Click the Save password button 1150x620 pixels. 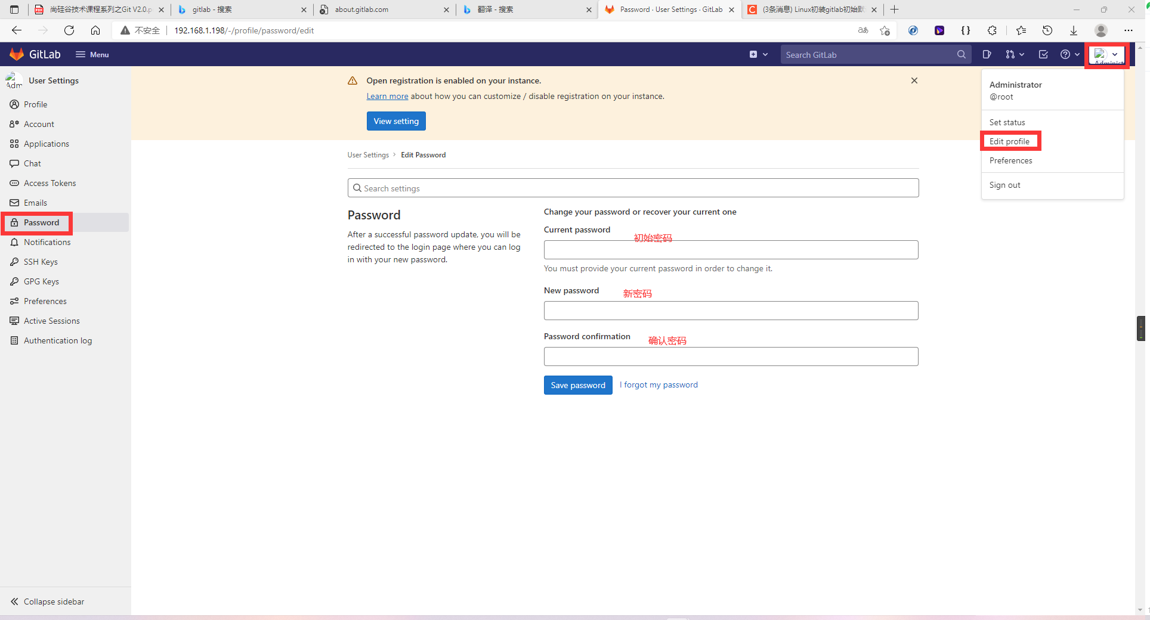click(x=577, y=385)
